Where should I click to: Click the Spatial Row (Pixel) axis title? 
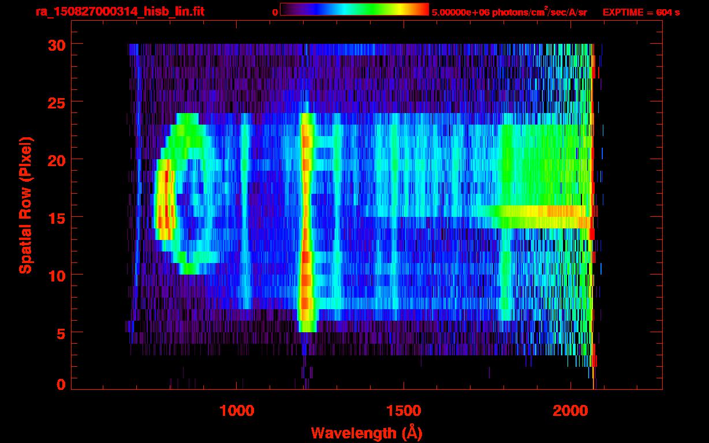25,205
